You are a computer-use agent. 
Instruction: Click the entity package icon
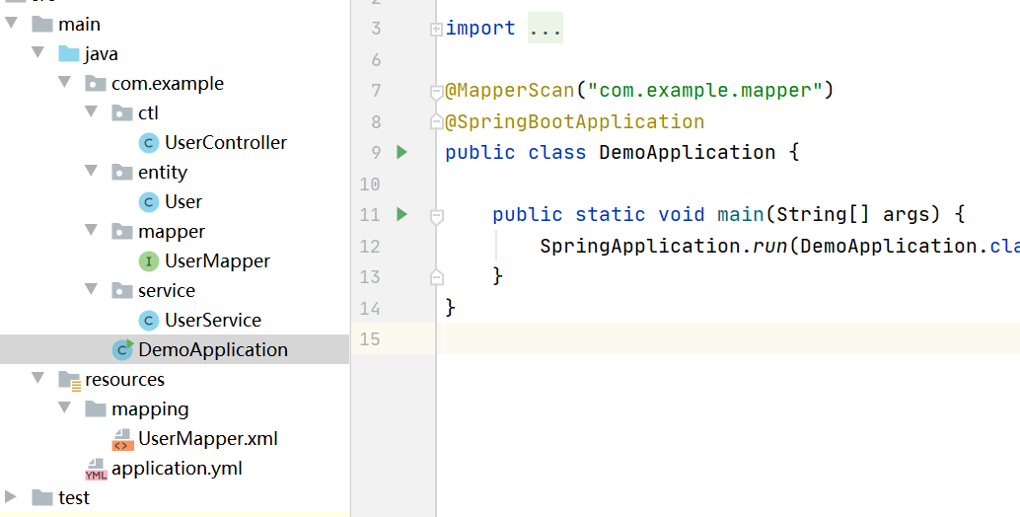click(x=122, y=173)
